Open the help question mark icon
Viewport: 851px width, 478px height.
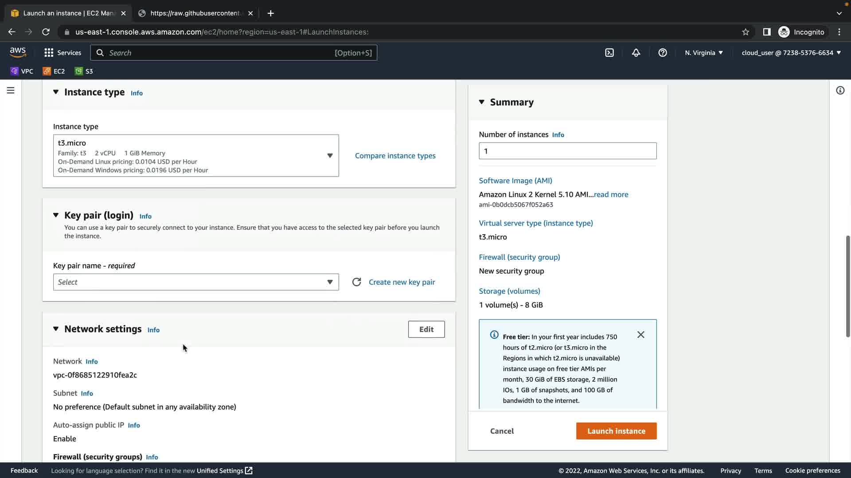tap(663, 53)
